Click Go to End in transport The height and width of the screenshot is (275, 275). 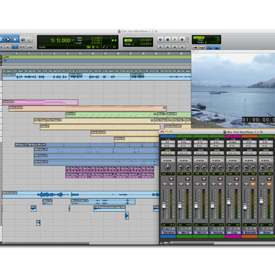tap(182, 47)
